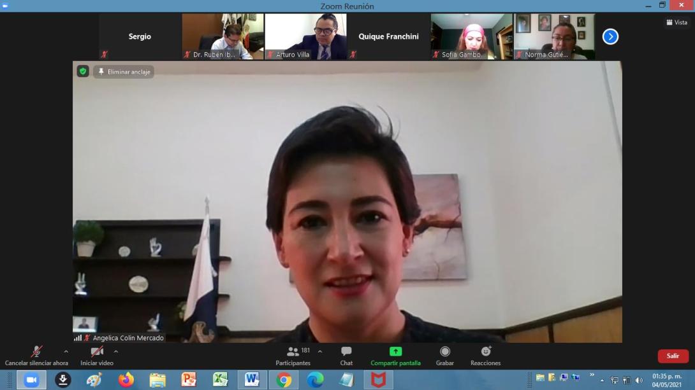Click the green Compartir pantalla icon
Image resolution: width=695 pixels, height=390 pixels.
click(x=395, y=352)
